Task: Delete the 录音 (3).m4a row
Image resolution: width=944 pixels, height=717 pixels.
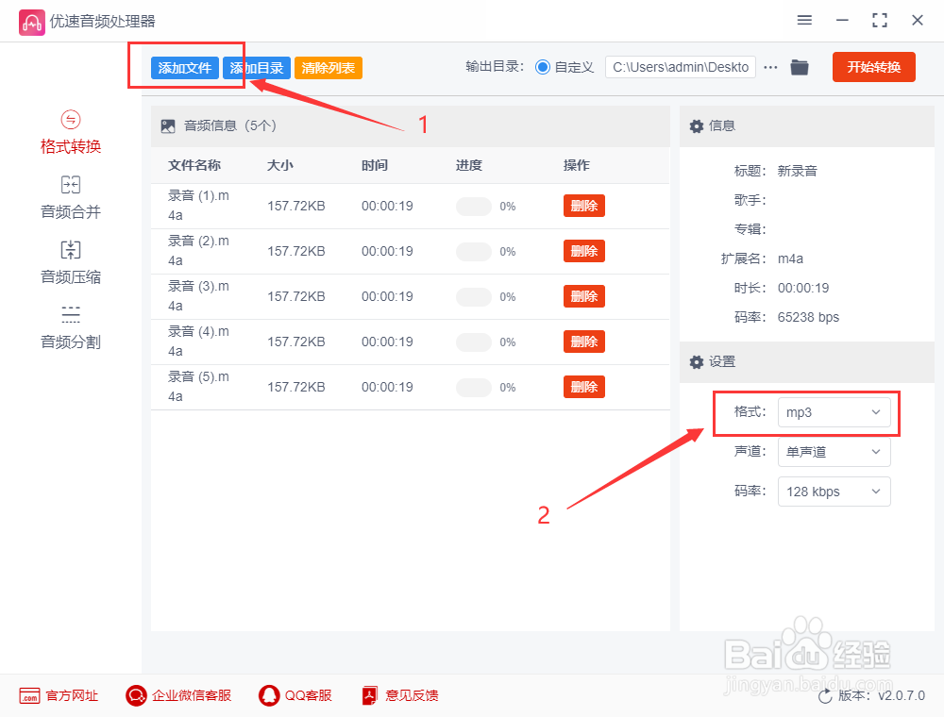Action: pos(584,296)
